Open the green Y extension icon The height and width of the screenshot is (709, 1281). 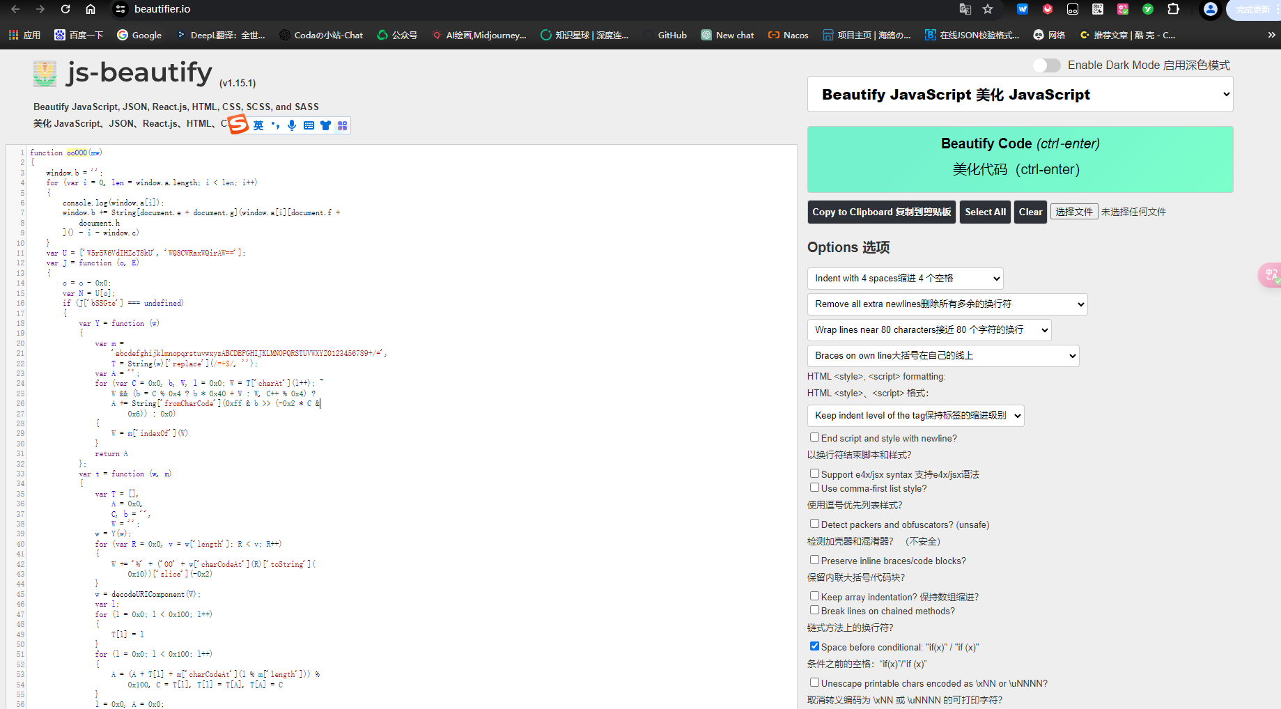pos(1148,9)
